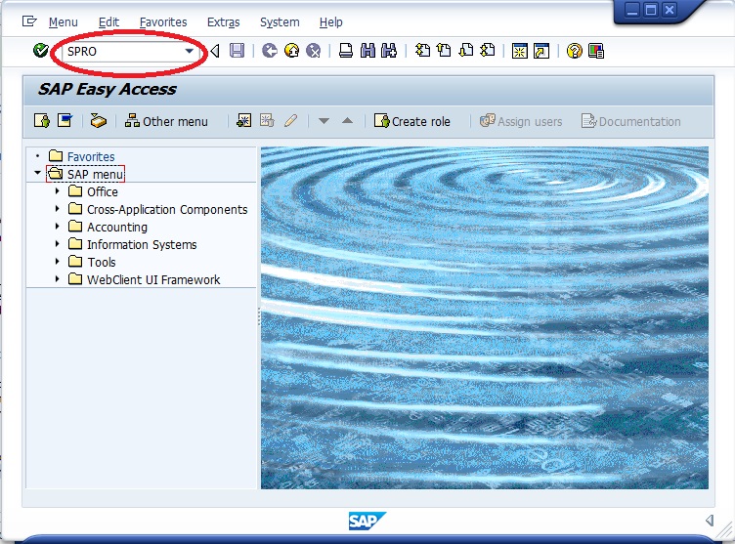Click the User Menu icon in application toolbar
The width and height of the screenshot is (735, 544).
click(42, 121)
